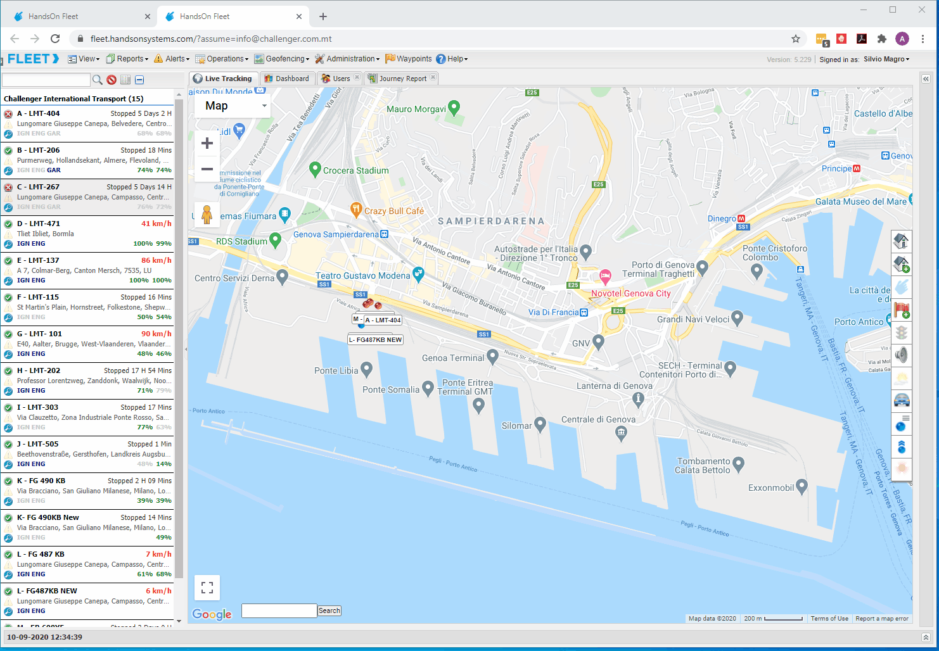Viewport: 939px width, 651px height.
Task: Open the Silvio Magro user dropdown
Action: (886, 59)
